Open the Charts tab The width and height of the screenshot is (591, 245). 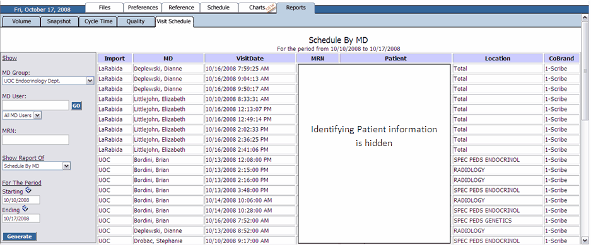257,8
